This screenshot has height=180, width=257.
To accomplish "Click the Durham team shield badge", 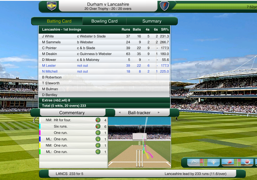I will click(52, 6).
